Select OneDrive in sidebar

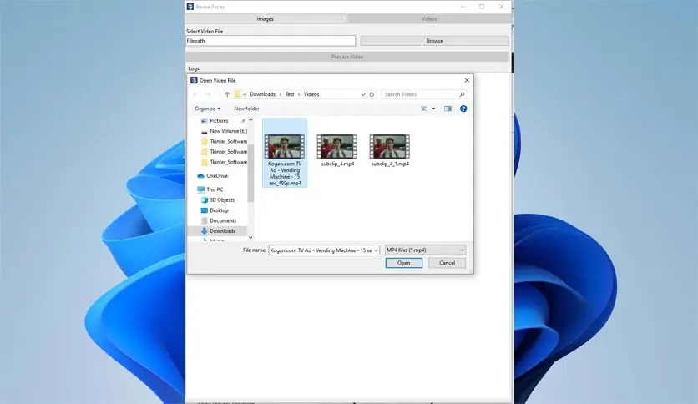[217, 176]
